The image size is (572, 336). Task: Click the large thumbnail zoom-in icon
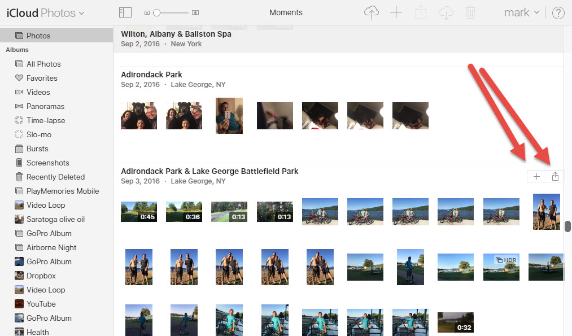pyautogui.click(x=195, y=13)
